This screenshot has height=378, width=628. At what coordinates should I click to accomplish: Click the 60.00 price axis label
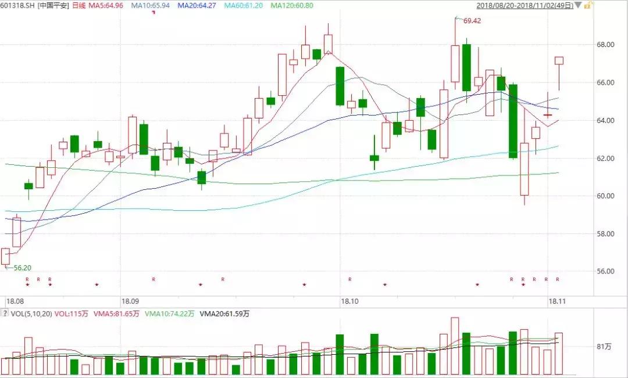(605, 196)
